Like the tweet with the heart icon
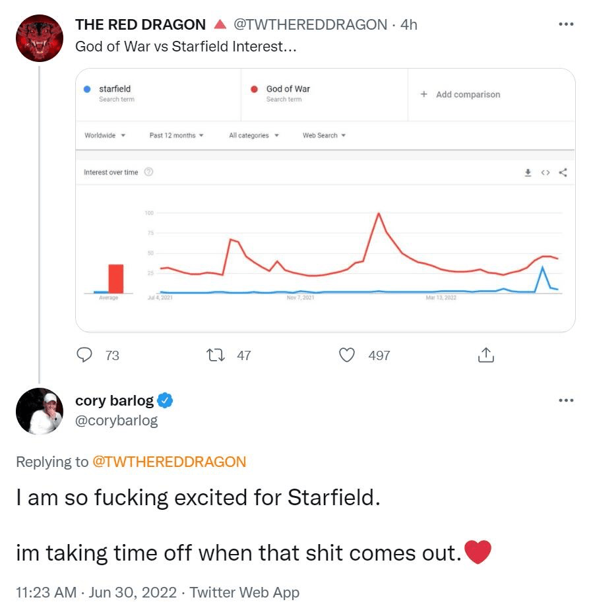Image resolution: width=591 pixels, height=614 pixels. [348, 355]
